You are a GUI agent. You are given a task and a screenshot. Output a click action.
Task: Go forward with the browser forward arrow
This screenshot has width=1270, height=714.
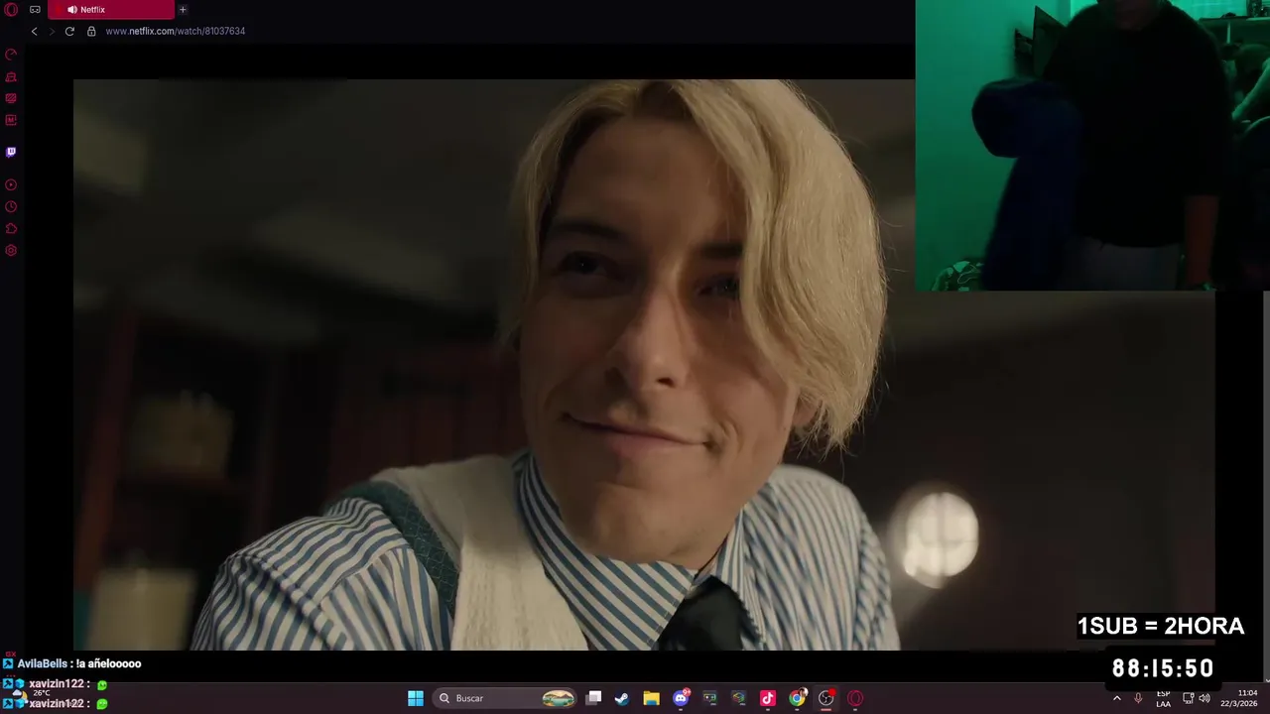pyautogui.click(x=52, y=32)
